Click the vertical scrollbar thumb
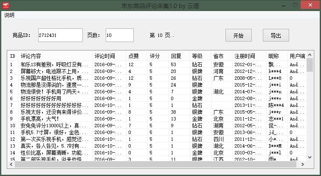The height and width of the screenshot is (176, 321). [310, 65]
